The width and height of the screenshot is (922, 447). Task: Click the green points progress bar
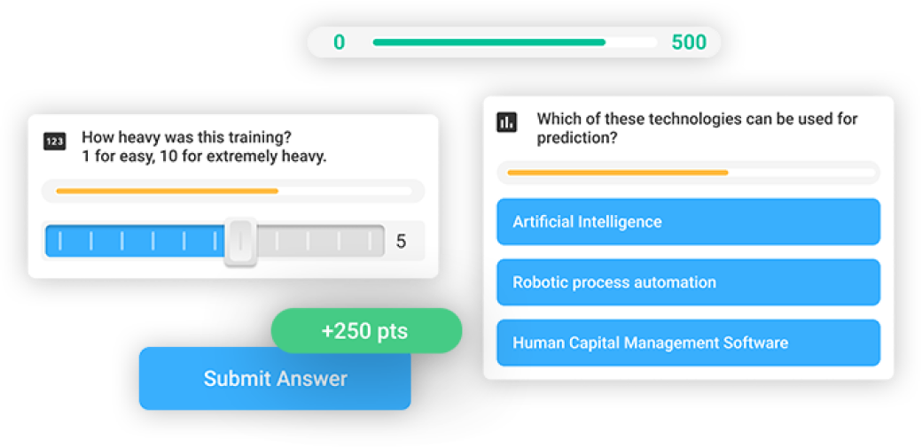[x=489, y=42]
